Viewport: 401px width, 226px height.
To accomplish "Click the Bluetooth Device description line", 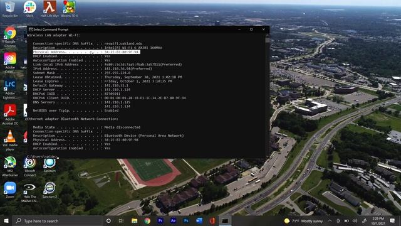I will point(108,136).
